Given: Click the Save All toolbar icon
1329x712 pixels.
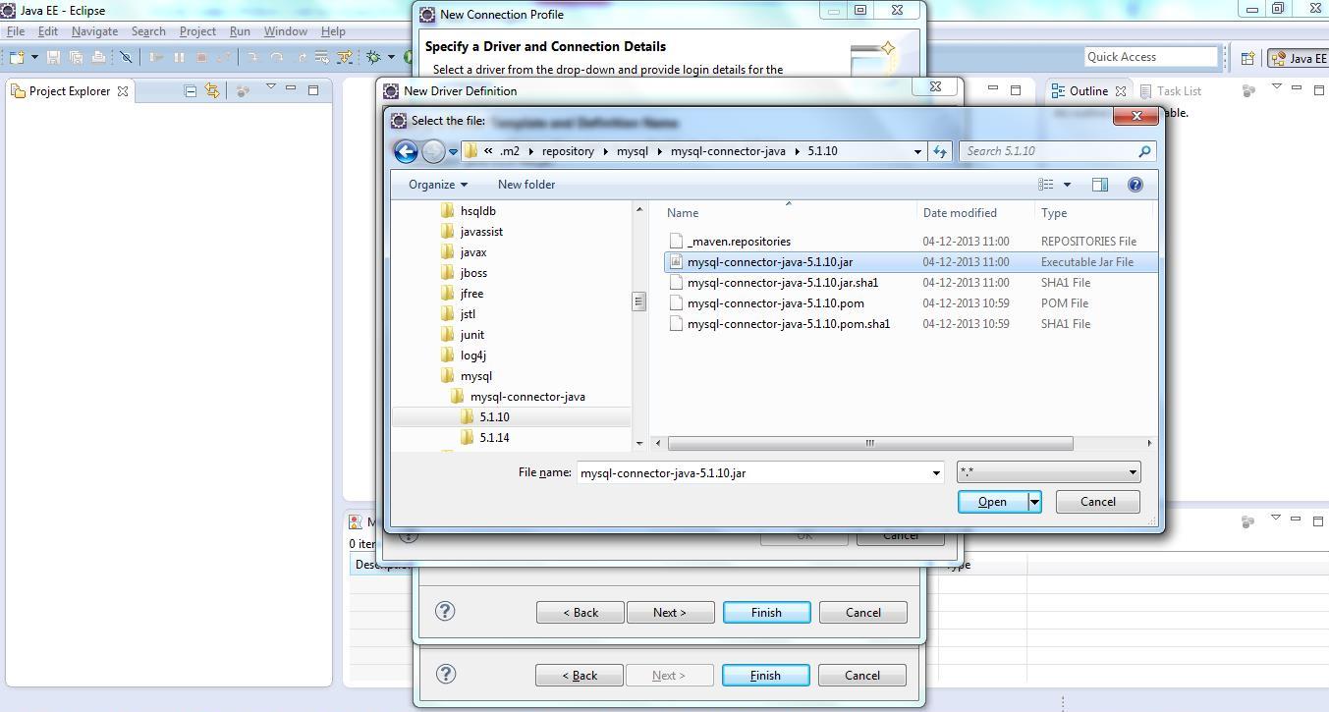Looking at the screenshot, I should (76, 57).
